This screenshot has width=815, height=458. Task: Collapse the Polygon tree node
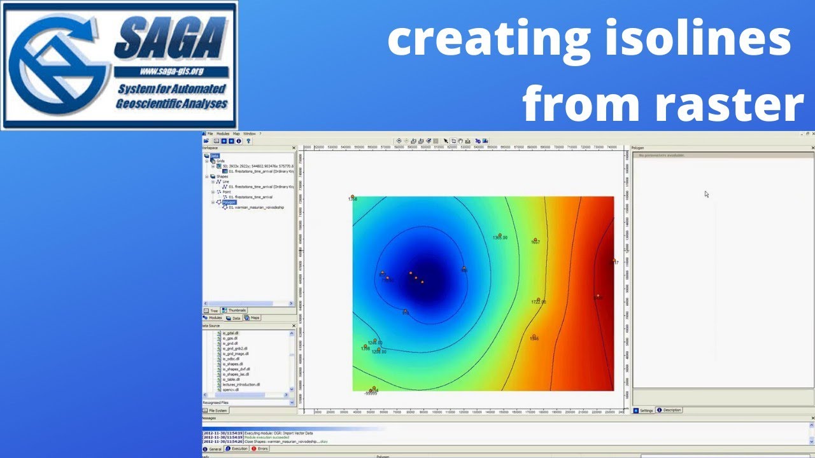tap(213, 202)
